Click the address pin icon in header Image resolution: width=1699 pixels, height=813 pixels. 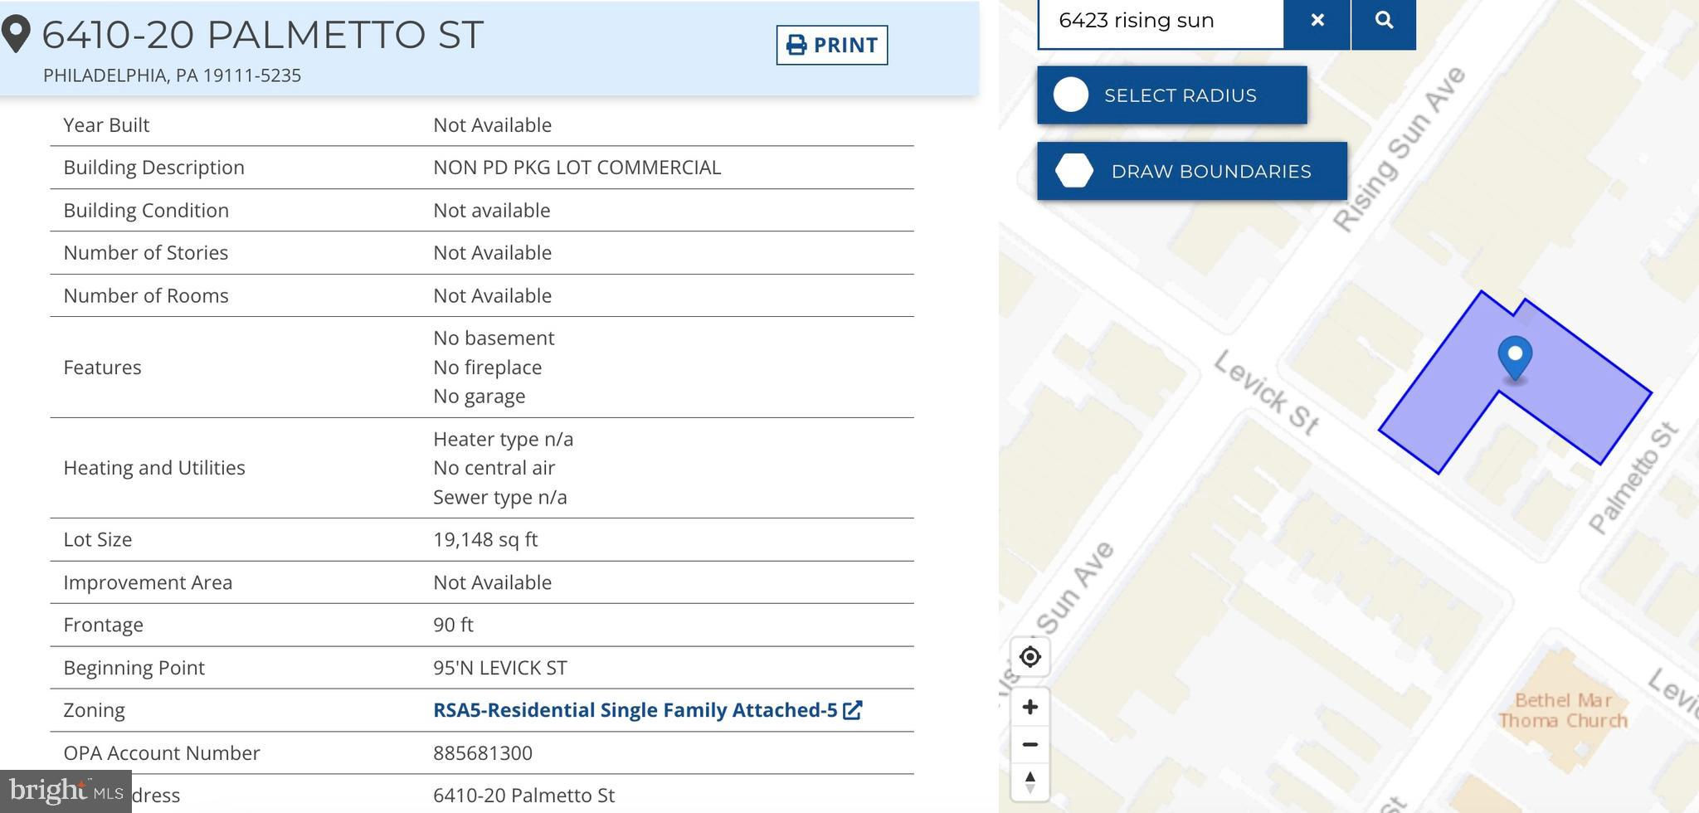click(x=16, y=35)
